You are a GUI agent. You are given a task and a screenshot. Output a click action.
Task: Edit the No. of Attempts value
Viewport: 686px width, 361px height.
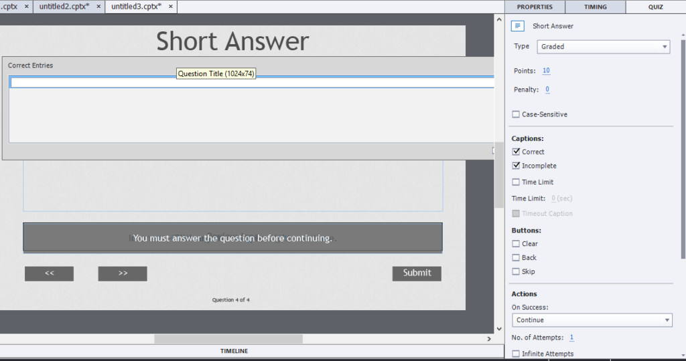tap(571, 338)
